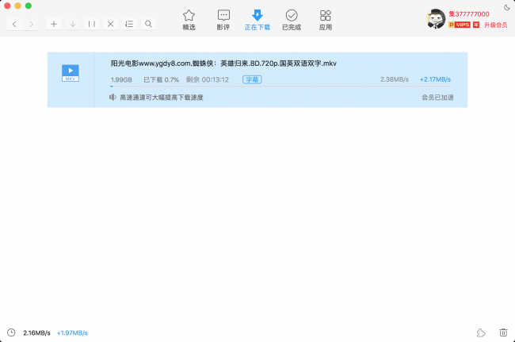515x342 pixels.
Task: Select the 正在下载 tab
Action: [257, 19]
